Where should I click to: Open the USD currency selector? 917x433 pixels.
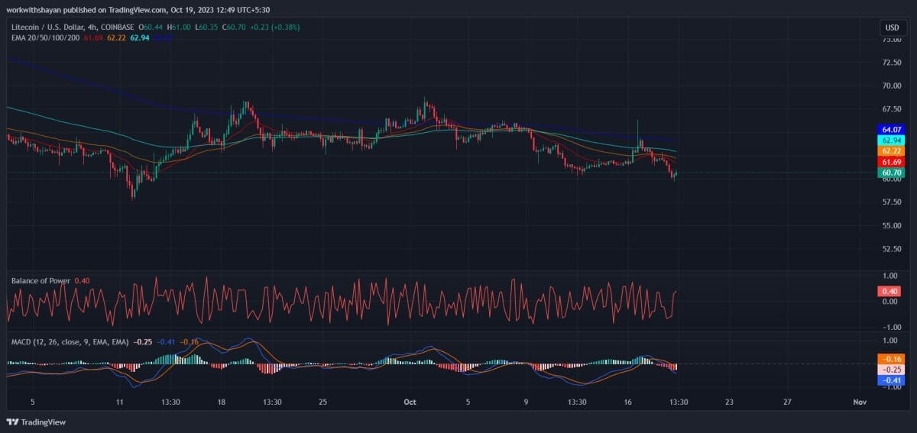(x=892, y=27)
